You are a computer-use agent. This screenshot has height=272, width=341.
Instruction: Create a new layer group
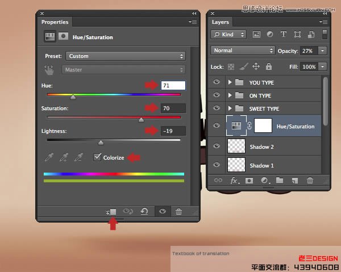point(280,180)
